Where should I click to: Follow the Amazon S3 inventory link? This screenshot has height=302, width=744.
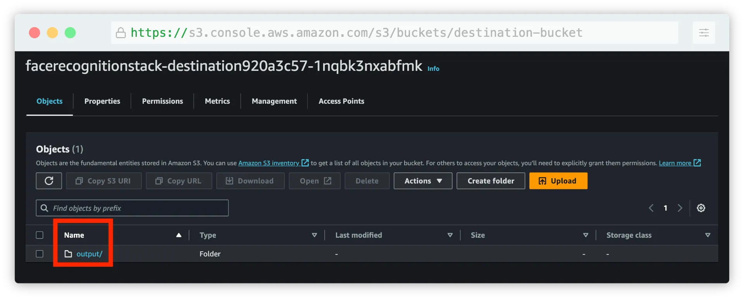click(x=269, y=163)
